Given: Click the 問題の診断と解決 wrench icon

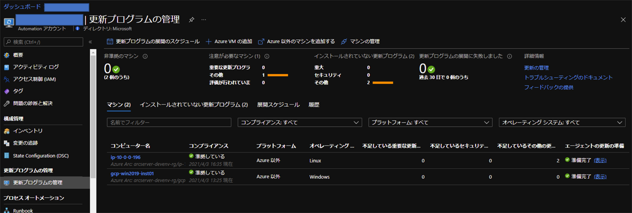Looking at the screenshot, I should [x=7, y=103].
